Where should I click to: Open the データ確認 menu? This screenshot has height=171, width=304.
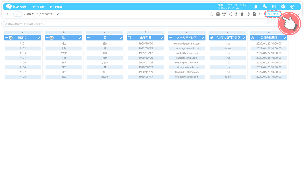pyautogui.click(x=56, y=7)
